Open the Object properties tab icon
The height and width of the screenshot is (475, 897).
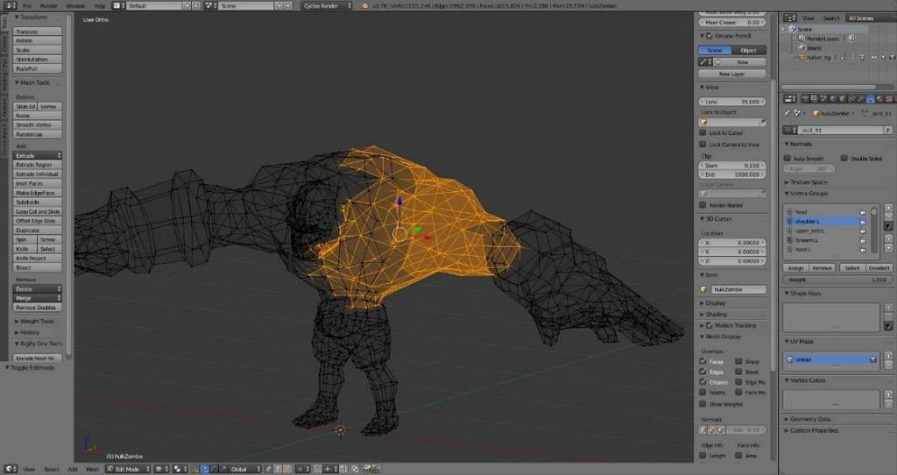click(842, 99)
